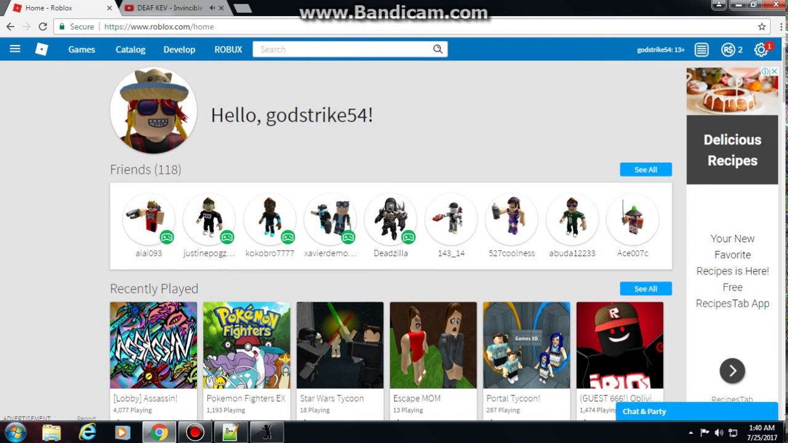Screen dimensions: 788x443
Task: Click See All next to Recently Played
Action: [646, 289]
